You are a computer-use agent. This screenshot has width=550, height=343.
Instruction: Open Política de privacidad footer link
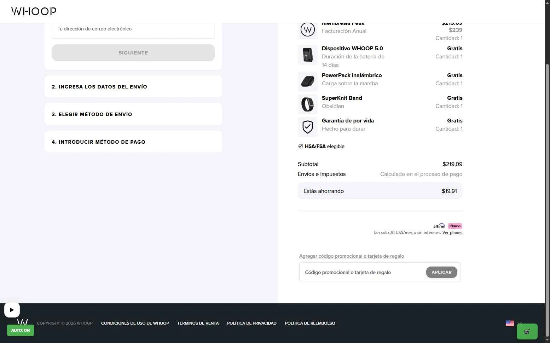click(252, 323)
